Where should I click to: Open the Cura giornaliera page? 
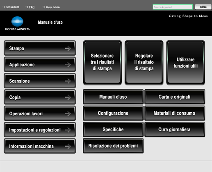pos(175,129)
